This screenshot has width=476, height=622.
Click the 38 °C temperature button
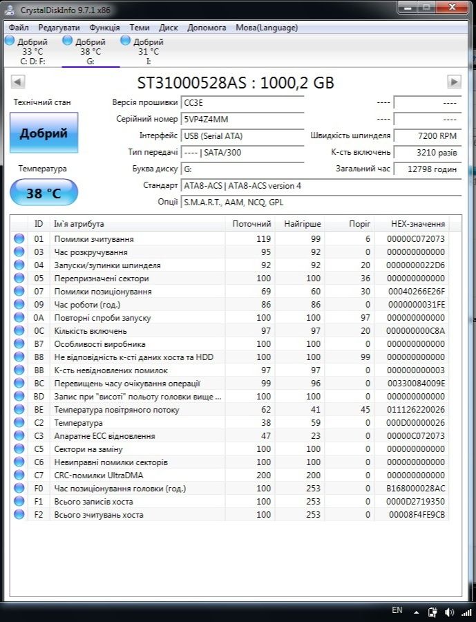click(x=44, y=193)
